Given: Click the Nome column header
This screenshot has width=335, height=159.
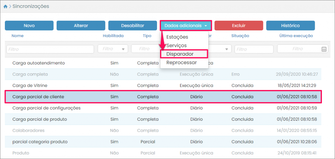Looking at the screenshot, I should pyautogui.click(x=17, y=36).
